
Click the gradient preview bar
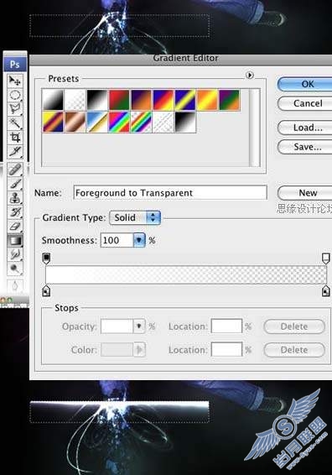pos(186,274)
